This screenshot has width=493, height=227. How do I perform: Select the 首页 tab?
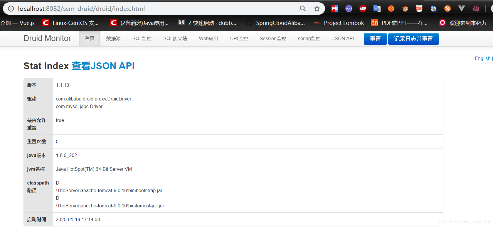90,38
